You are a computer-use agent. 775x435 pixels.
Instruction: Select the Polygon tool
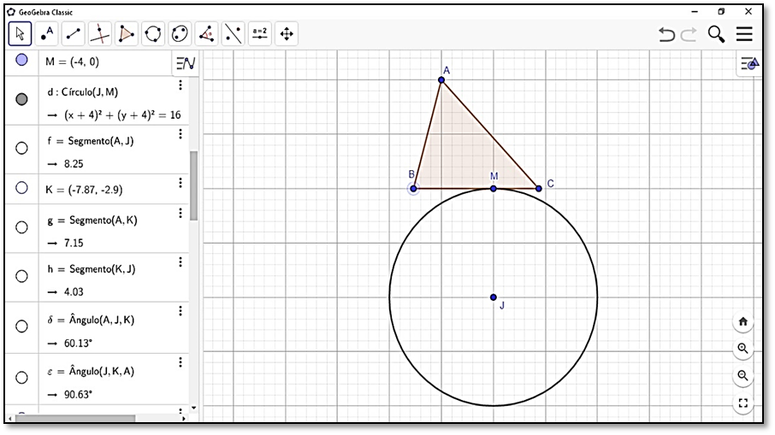127,33
